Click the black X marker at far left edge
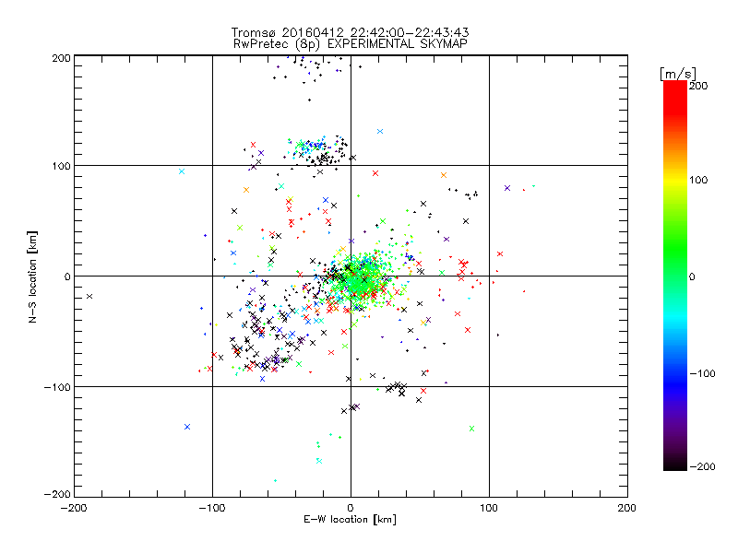This screenshot has width=738, height=553. (x=89, y=296)
